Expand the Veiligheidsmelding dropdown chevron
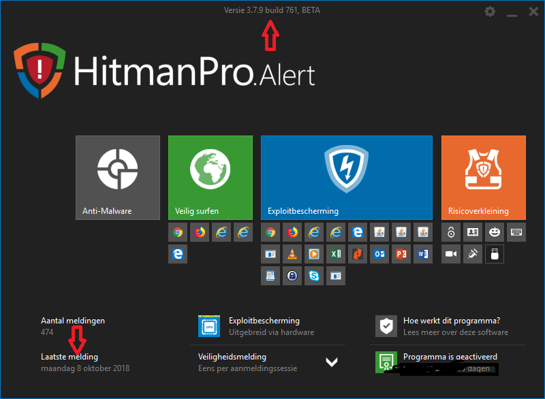Screen dimensions: 545x399 332,362
